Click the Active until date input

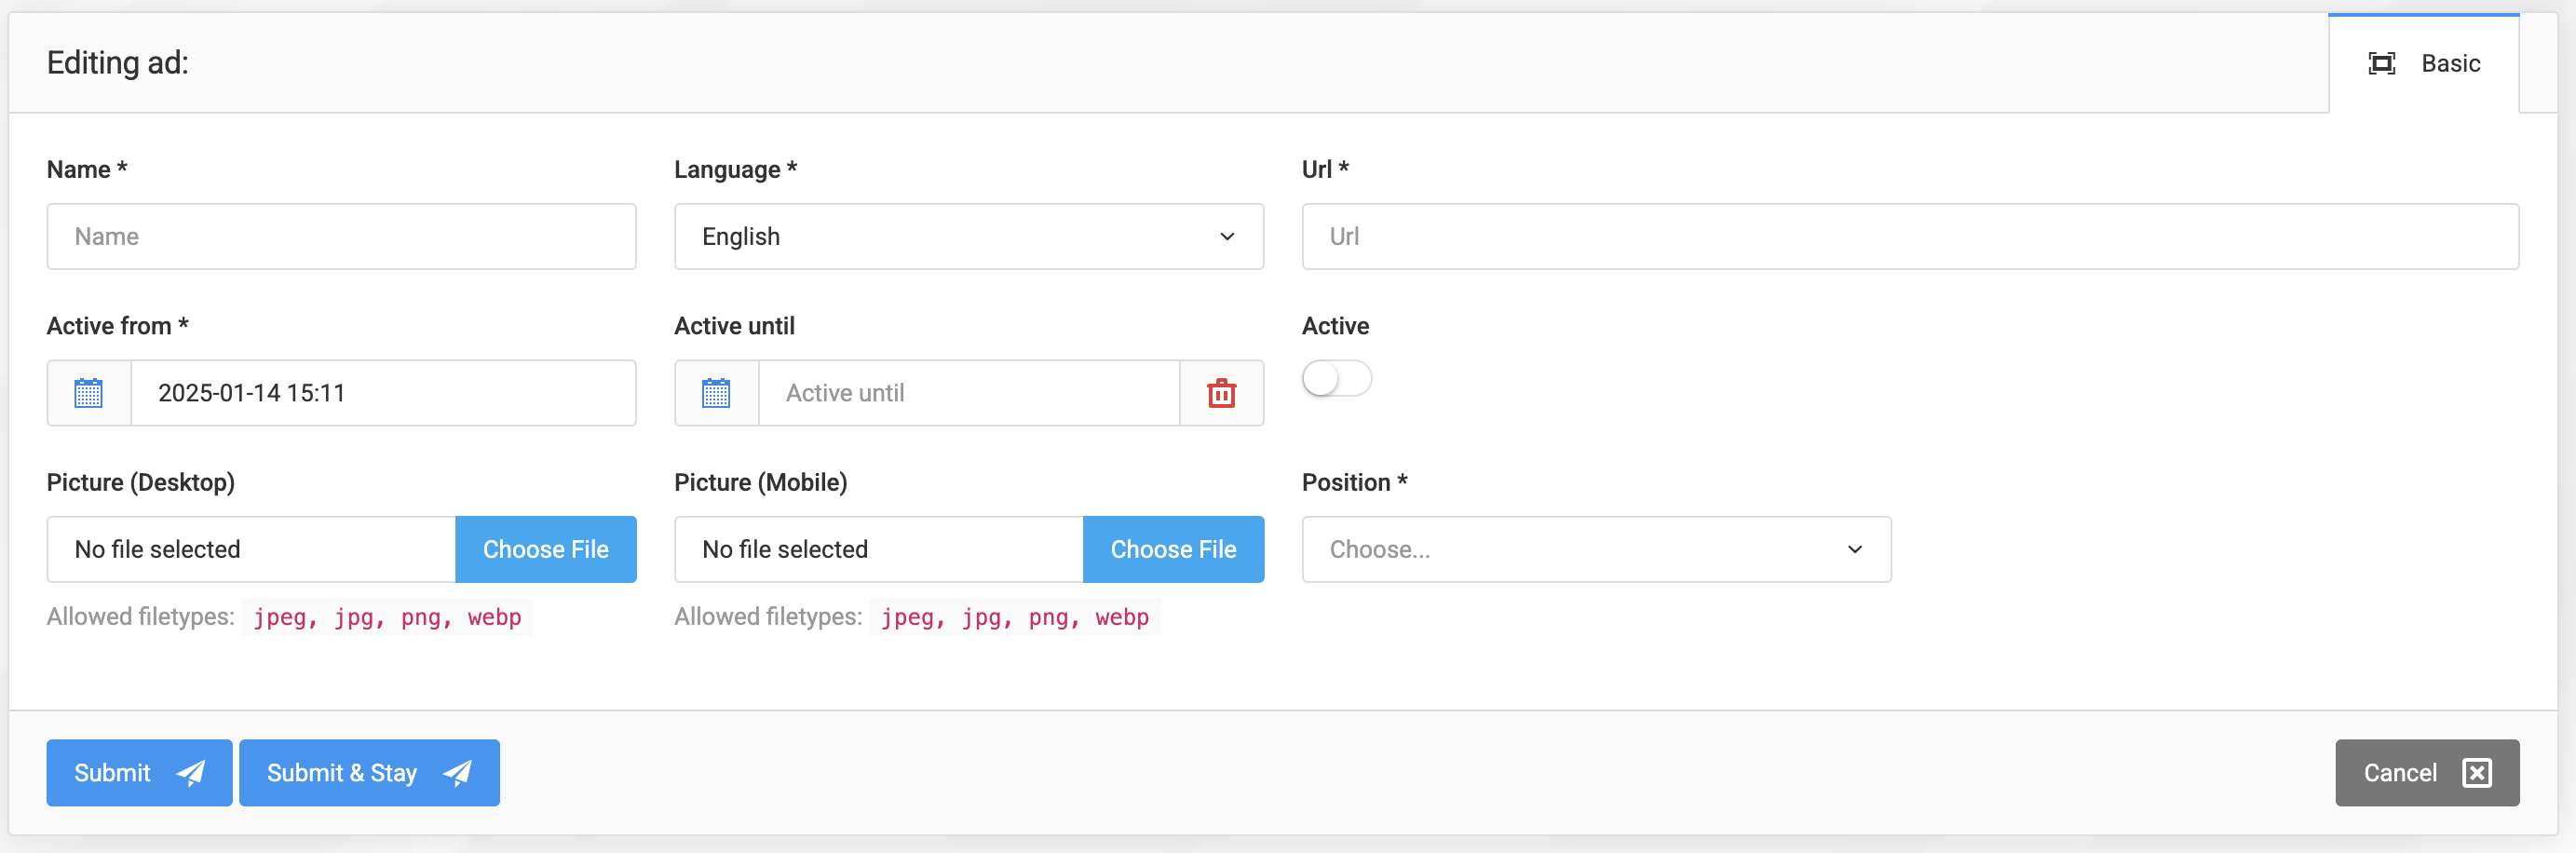tap(968, 393)
